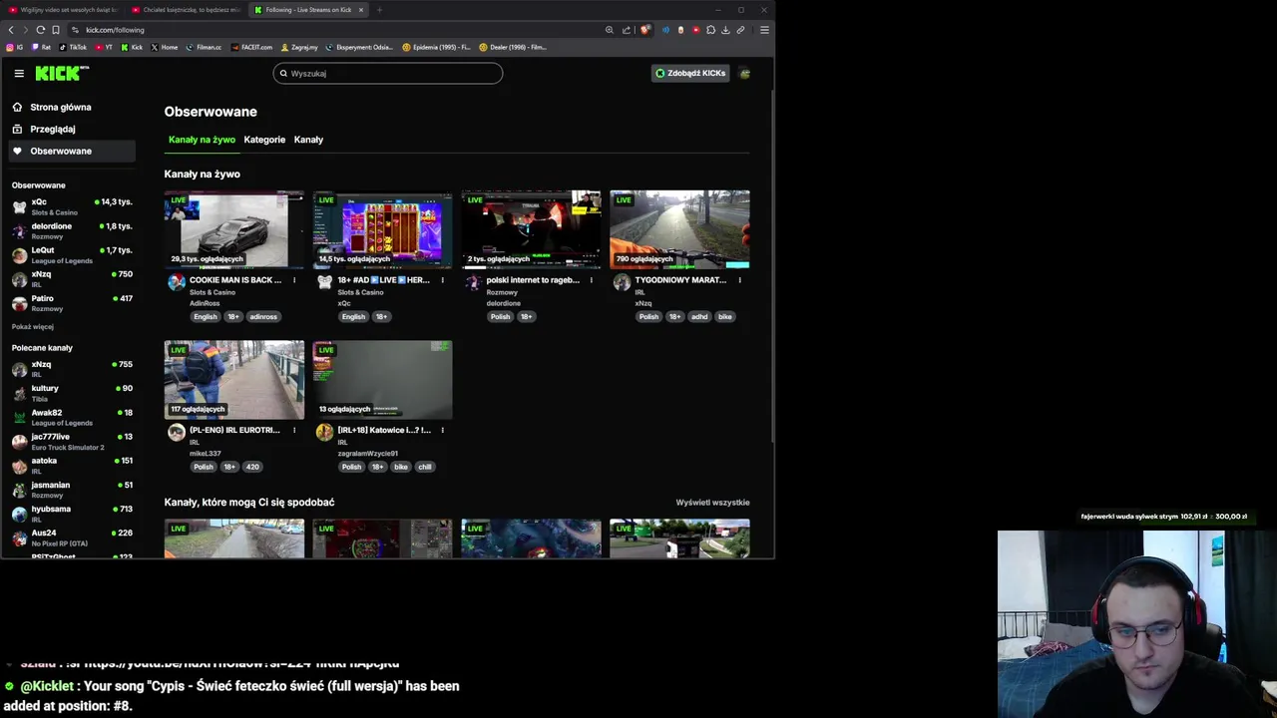Click the adinross tag chip
The image size is (1277, 718).
[263, 317]
